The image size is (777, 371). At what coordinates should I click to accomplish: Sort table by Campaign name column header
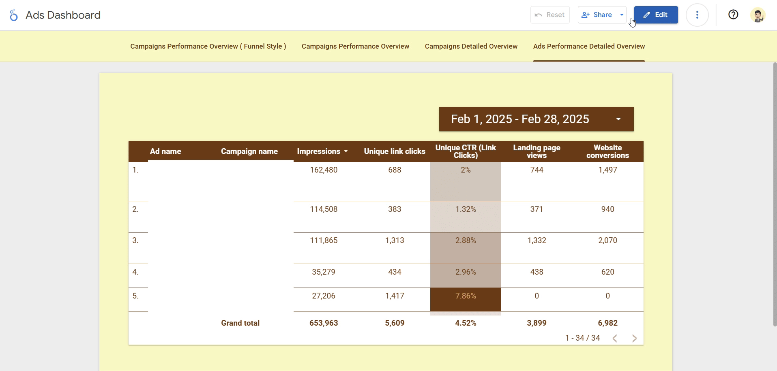click(x=249, y=151)
